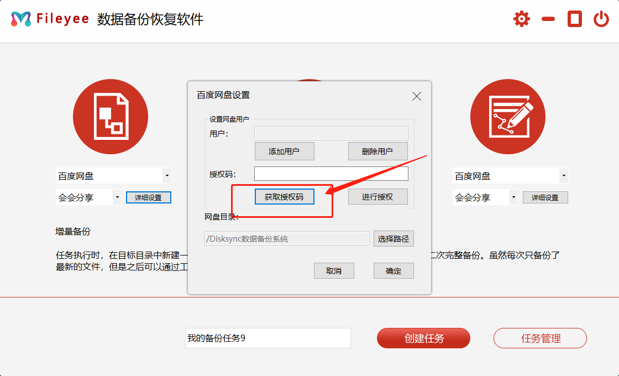Click the 添加用户 button
Image resolution: width=619 pixels, height=376 pixels.
(284, 151)
